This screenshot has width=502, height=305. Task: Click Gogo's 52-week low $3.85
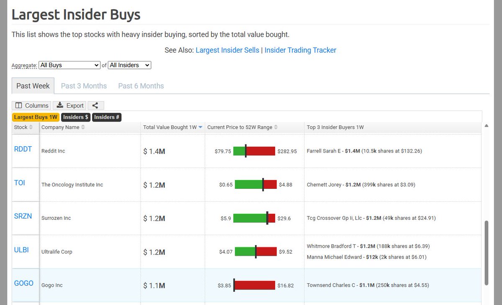click(224, 286)
